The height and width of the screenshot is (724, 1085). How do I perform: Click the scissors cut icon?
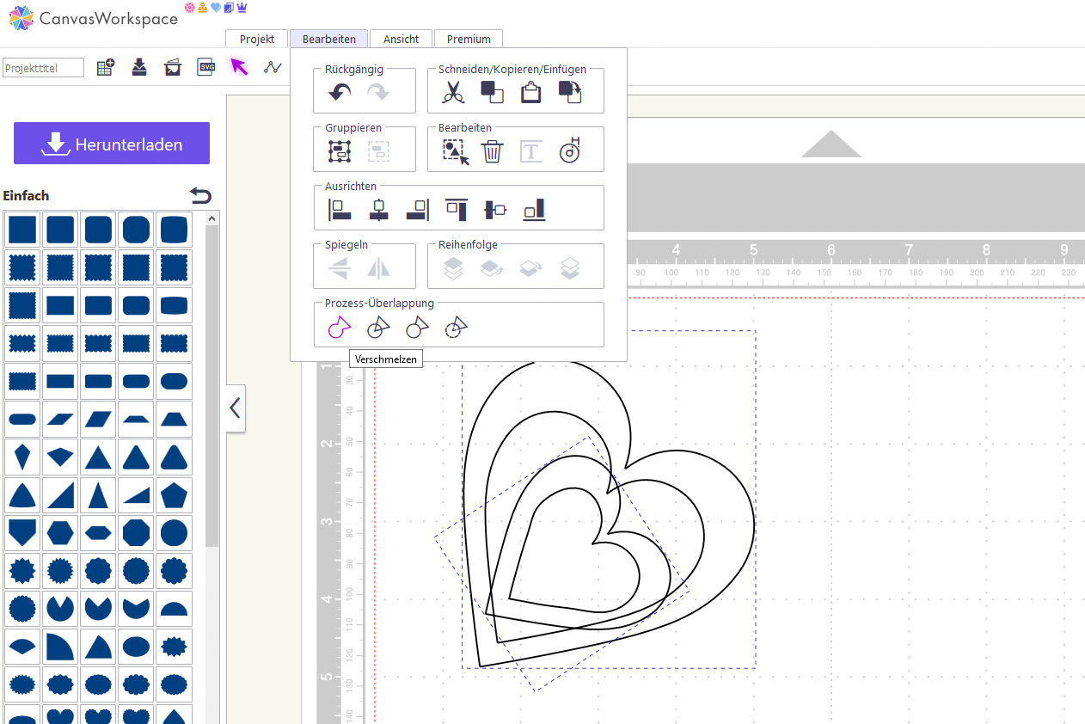pyautogui.click(x=453, y=92)
